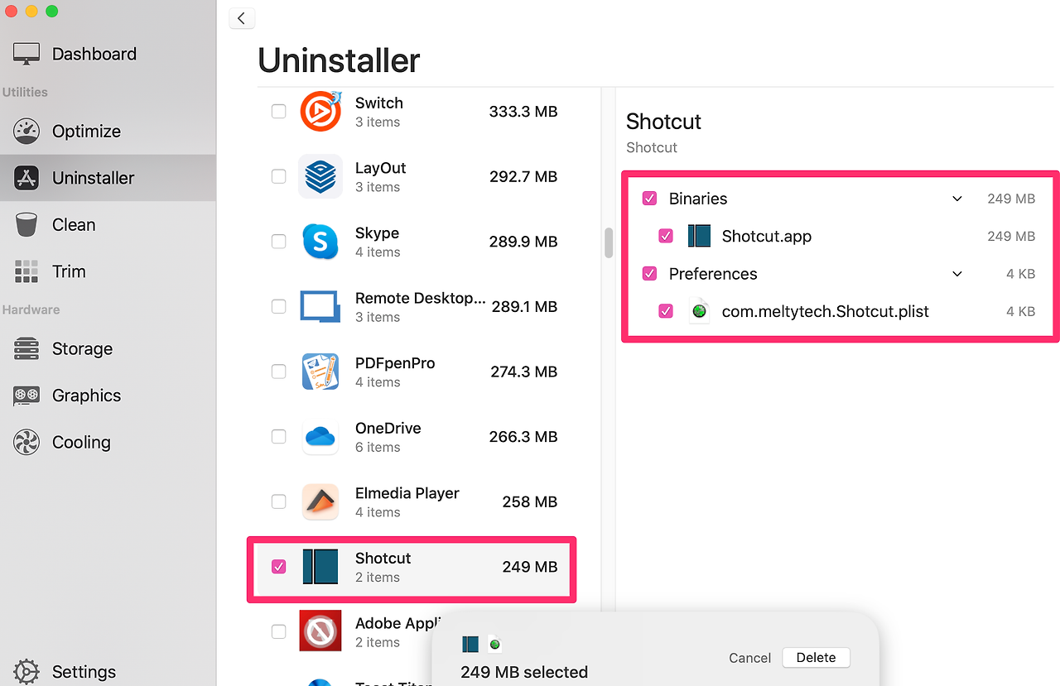Open the Trim grid icon
The height and width of the screenshot is (686, 1060).
pyautogui.click(x=26, y=271)
